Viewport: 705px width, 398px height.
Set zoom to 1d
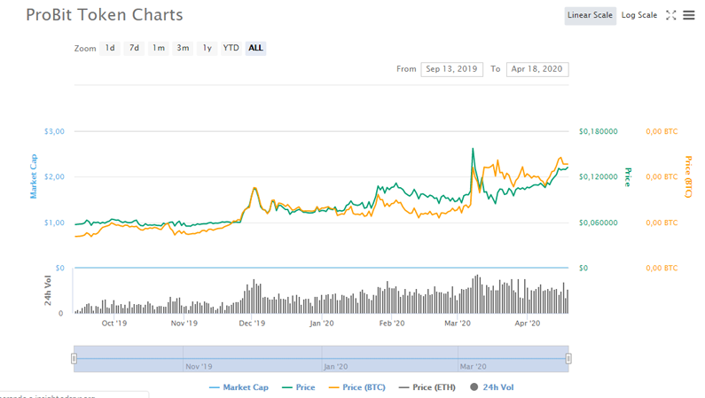[110, 48]
